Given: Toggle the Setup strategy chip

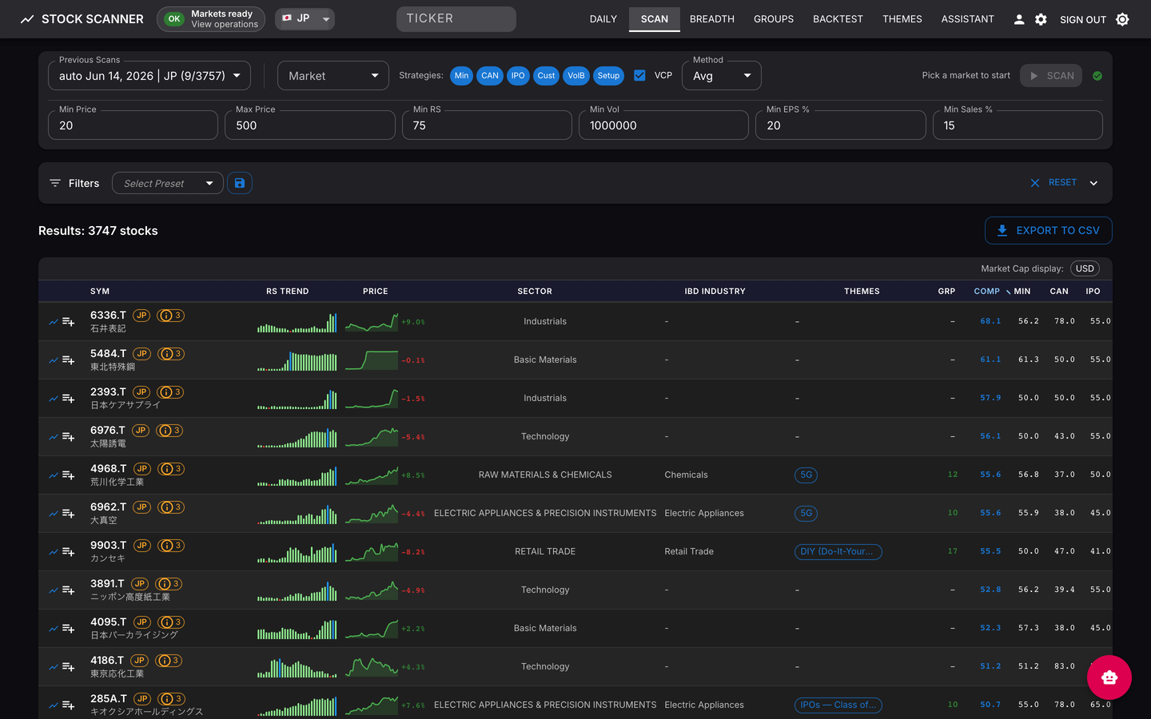Looking at the screenshot, I should (x=608, y=76).
